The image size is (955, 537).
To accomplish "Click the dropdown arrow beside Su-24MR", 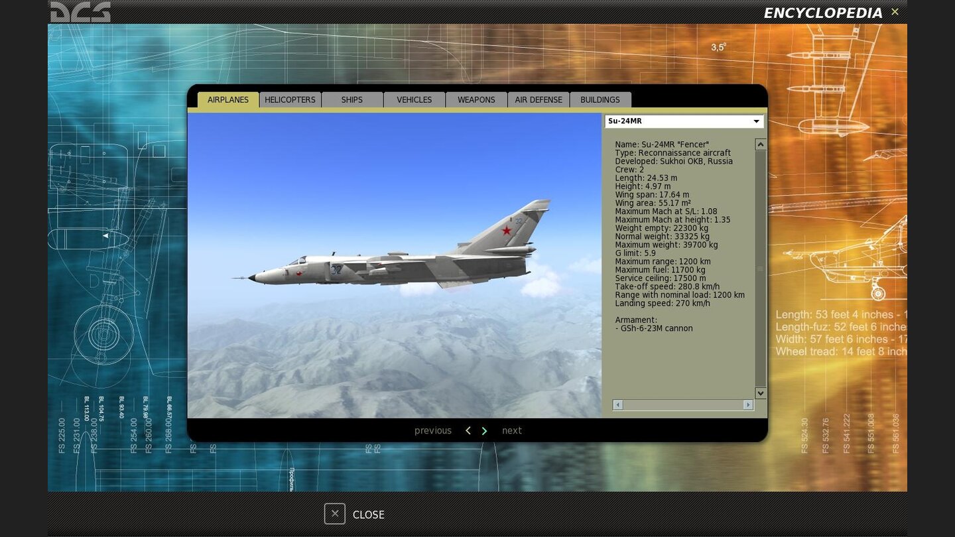I will 756,121.
